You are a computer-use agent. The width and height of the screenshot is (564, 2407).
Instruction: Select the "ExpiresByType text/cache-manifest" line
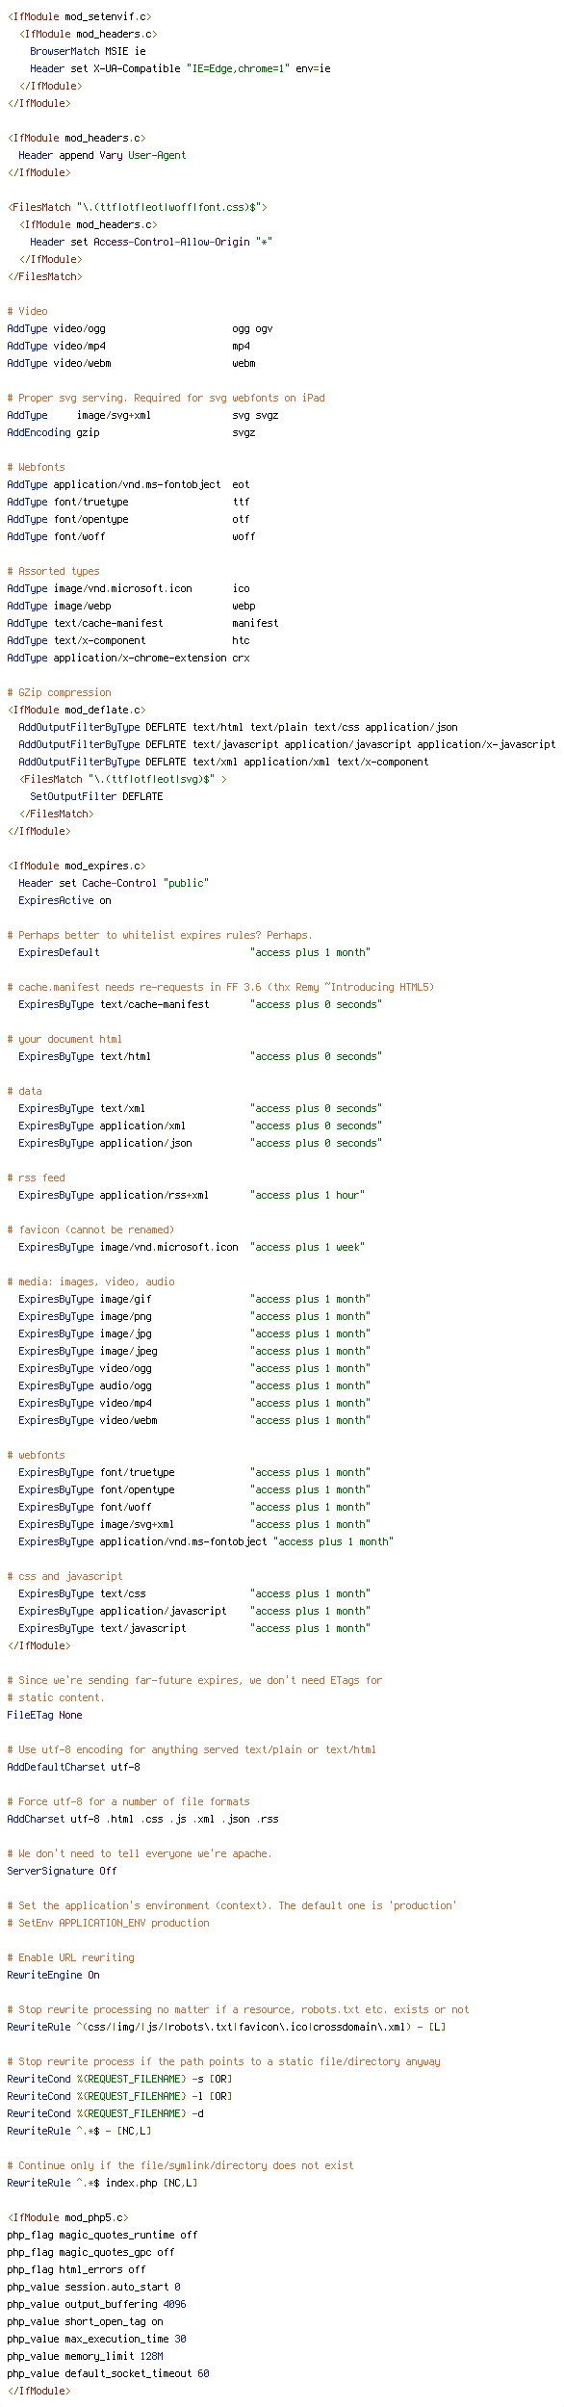point(200,1004)
